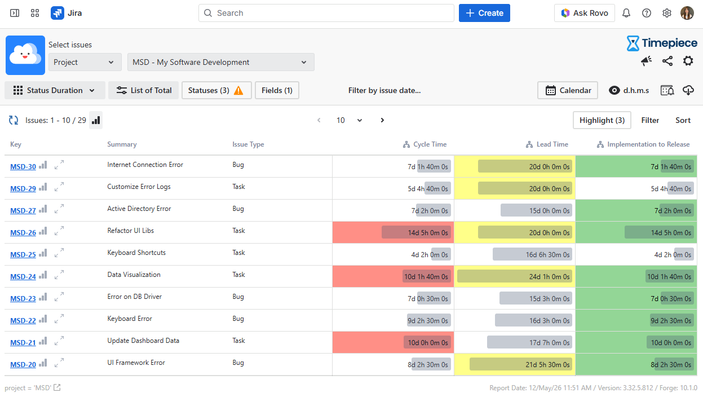Open Statuses (3) settings
Screen dimensions: 703x397
(x=216, y=90)
